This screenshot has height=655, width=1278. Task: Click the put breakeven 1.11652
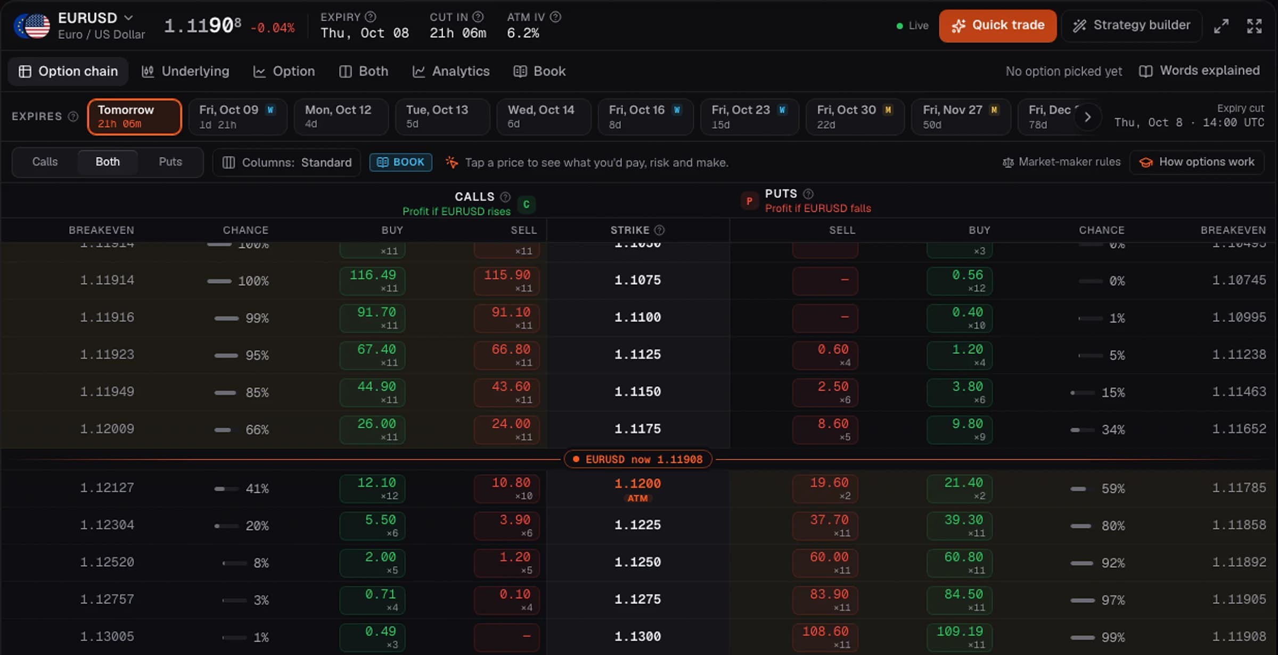1239,429
